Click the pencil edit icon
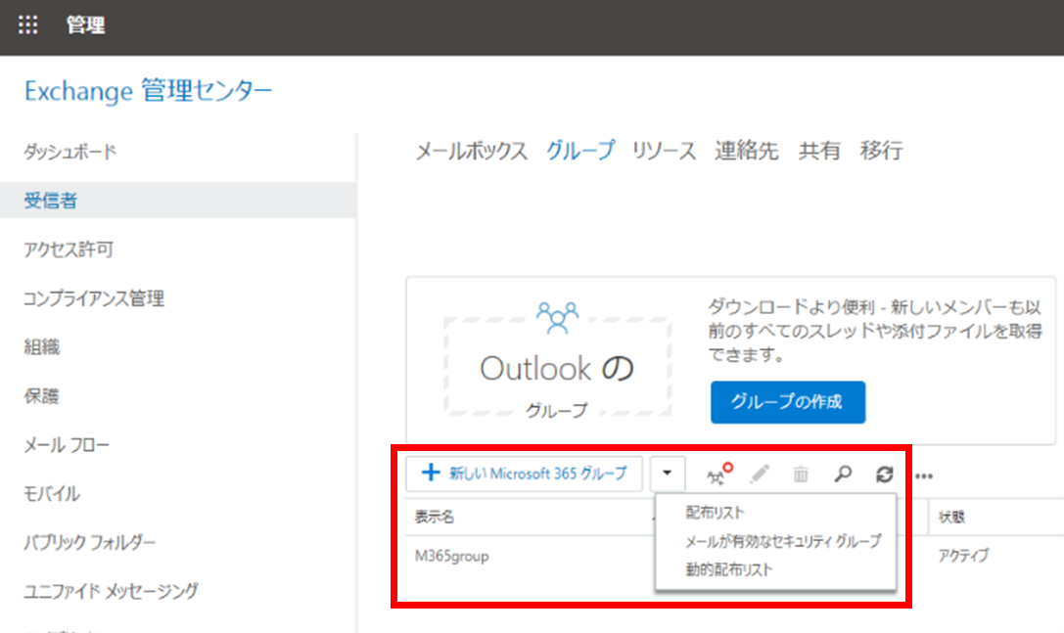 pos(760,474)
